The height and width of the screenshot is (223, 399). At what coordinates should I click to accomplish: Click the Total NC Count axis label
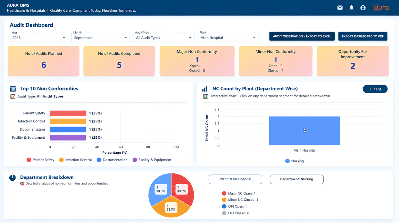click(x=207, y=128)
